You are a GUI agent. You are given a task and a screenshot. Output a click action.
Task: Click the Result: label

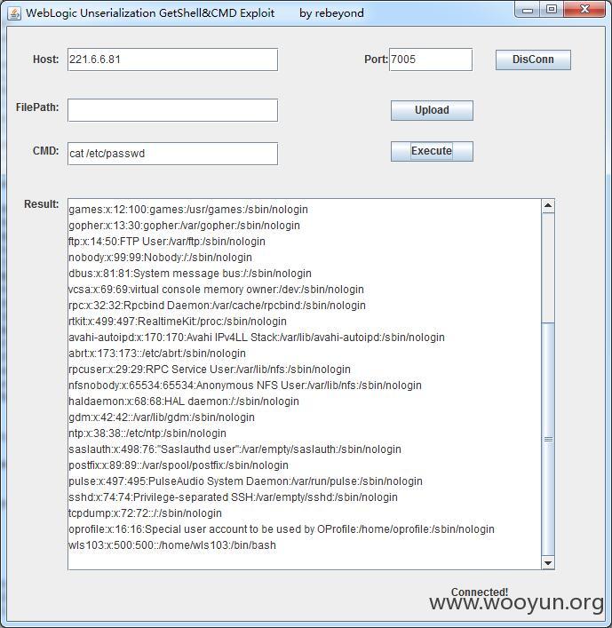[x=41, y=204]
